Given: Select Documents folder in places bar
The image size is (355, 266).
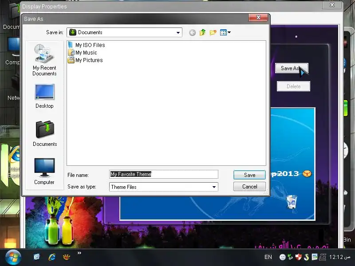Looking at the screenshot, I should tap(45, 133).
